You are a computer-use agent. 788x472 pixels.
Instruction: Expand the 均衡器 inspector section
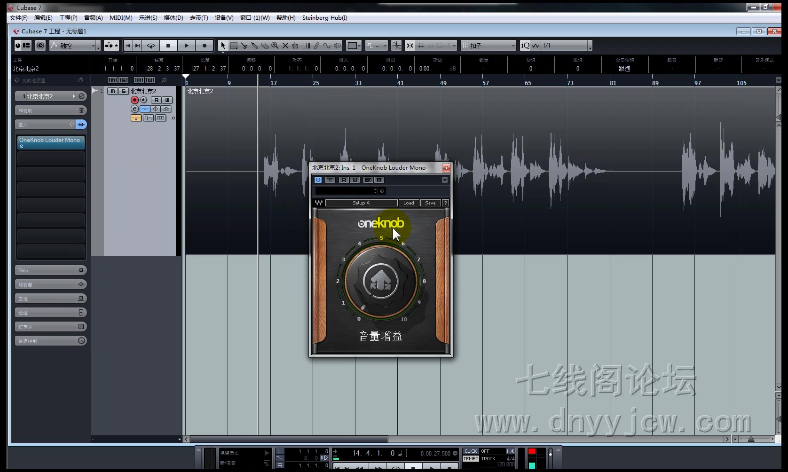[51, 284]
